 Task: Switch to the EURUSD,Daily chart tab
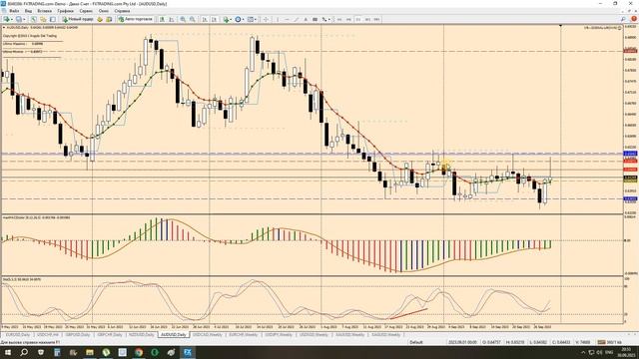[18, 335]
